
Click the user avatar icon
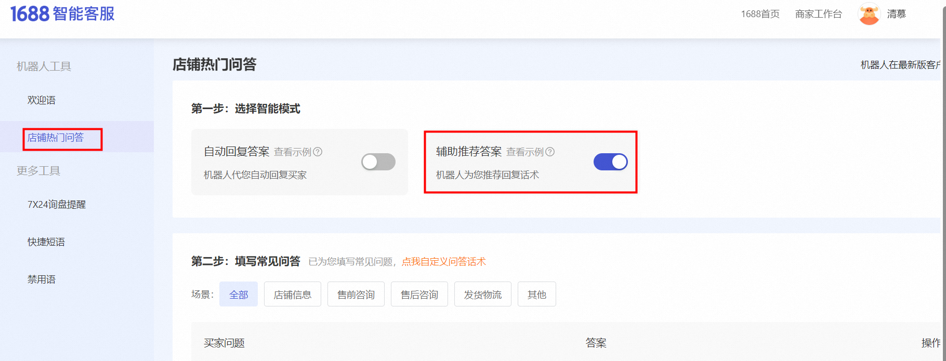tap(869, 14)
